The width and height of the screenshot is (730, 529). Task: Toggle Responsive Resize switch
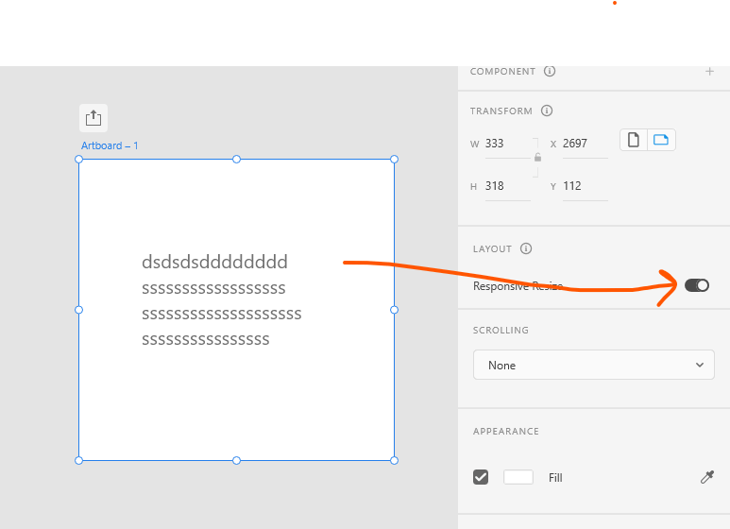coord(697,285)
